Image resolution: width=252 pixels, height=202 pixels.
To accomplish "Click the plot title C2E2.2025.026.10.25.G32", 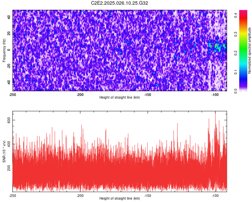I will pos(120,3).
